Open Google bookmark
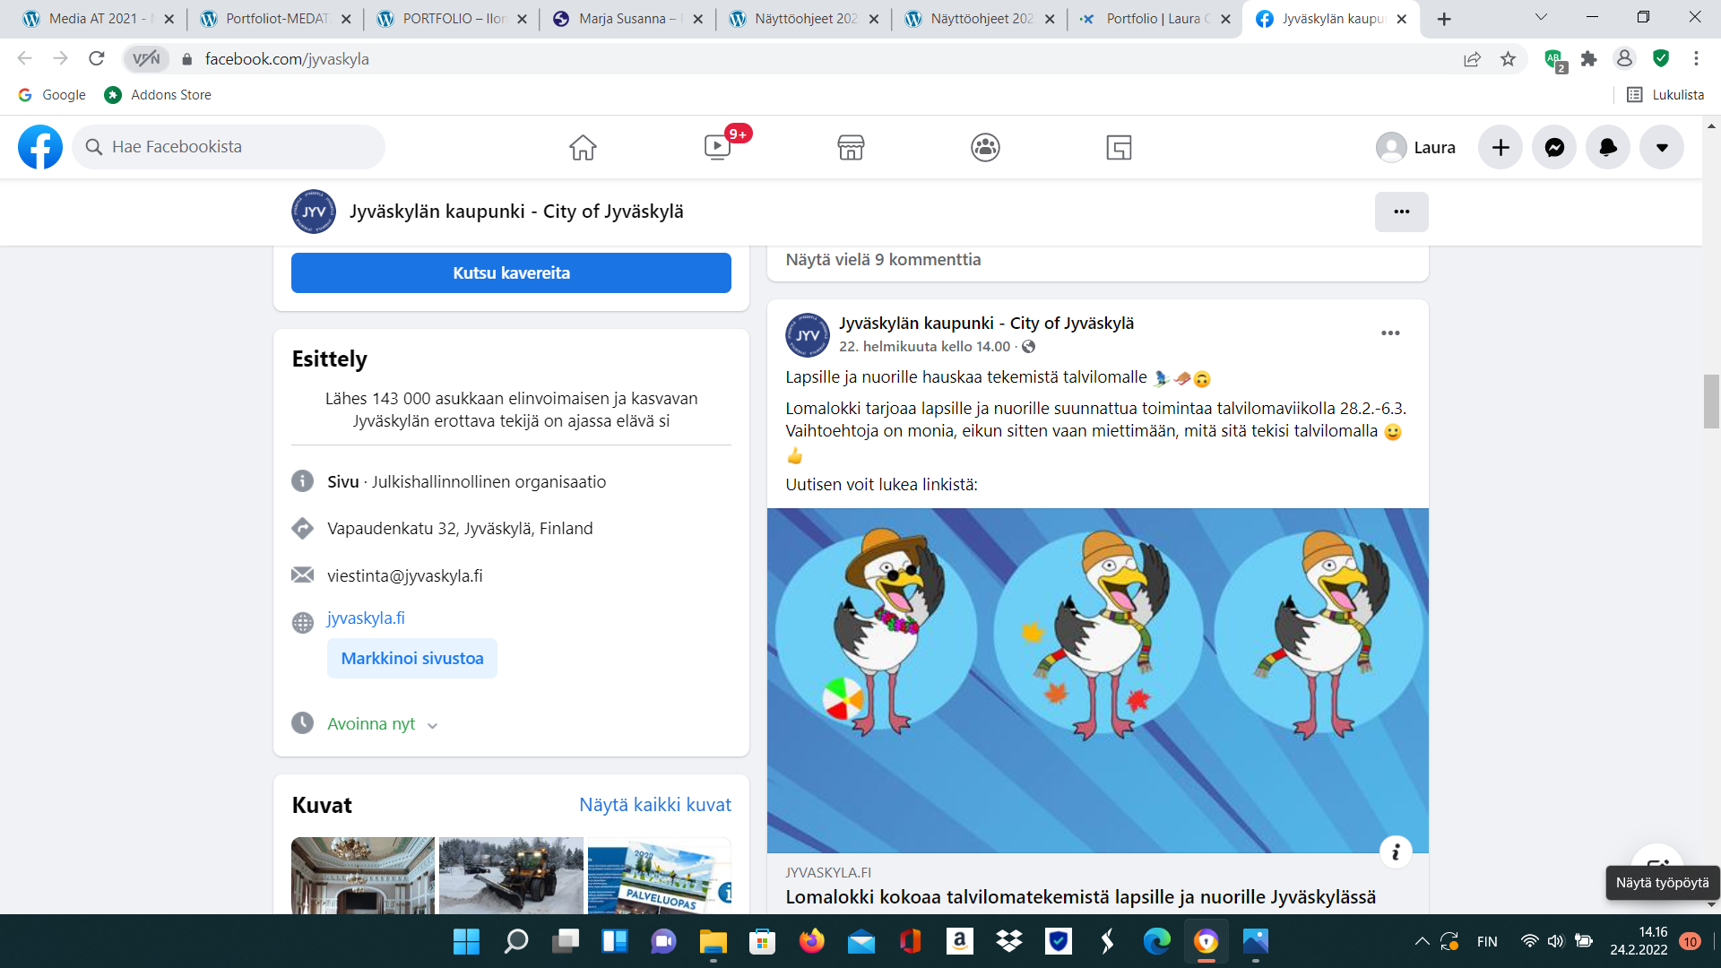Screen dimensions: 1721x968 [x=52, y=95]
